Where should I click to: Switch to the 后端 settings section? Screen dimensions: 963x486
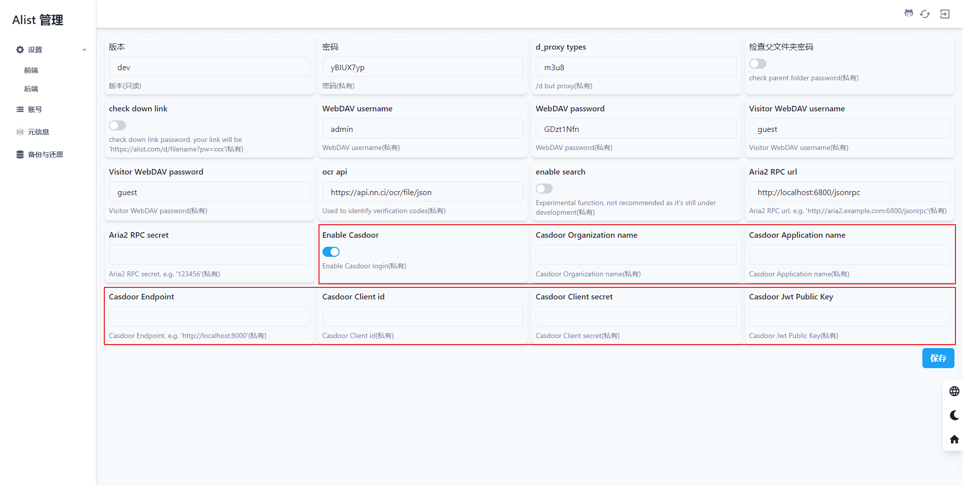(31, 89)
